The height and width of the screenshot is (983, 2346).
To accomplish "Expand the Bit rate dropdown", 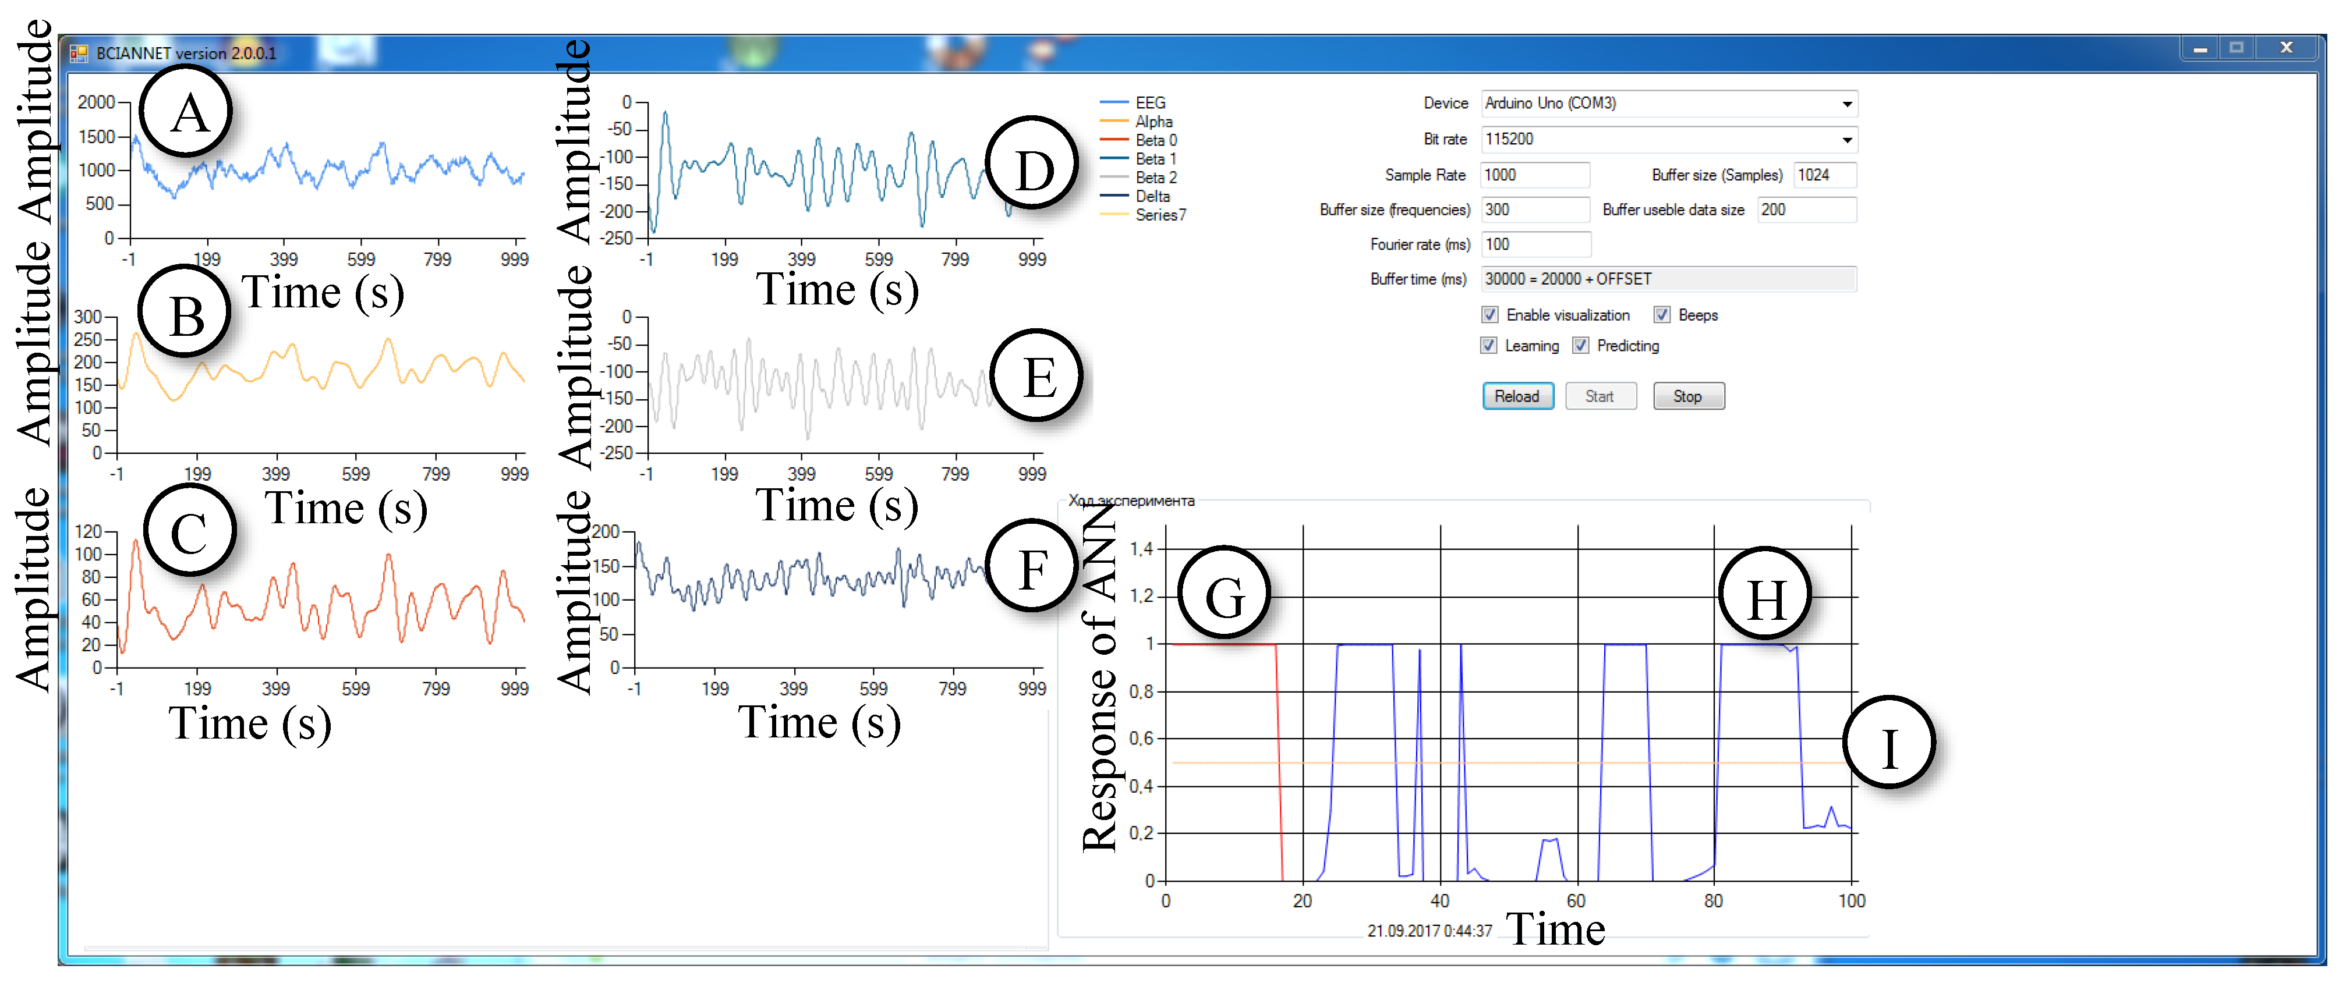I will (x=1846, y=139).
